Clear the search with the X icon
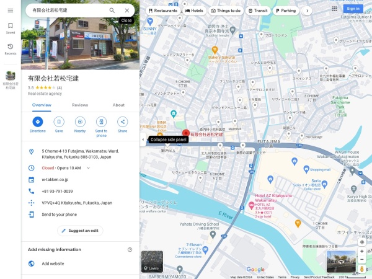The height and width of the screenshot is (279, 372). pos(127,11)
